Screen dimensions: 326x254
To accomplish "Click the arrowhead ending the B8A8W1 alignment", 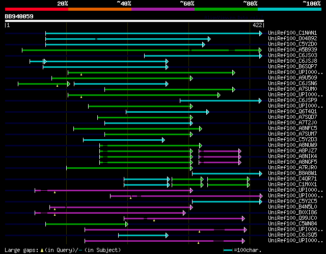I will (261, 173).
